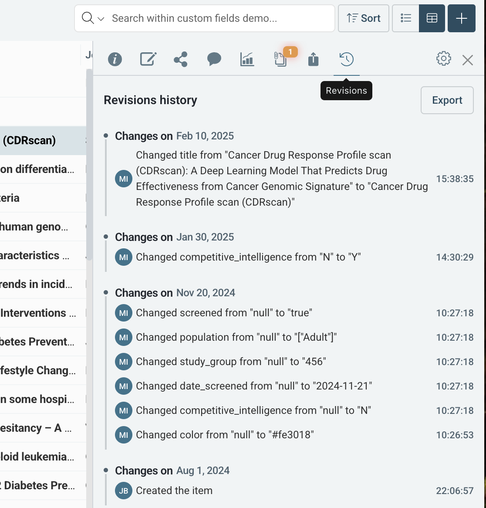Click JB avatar beside 'Created the item'
The width and height of the screenshot is (486, 508).
pos(124,491)
